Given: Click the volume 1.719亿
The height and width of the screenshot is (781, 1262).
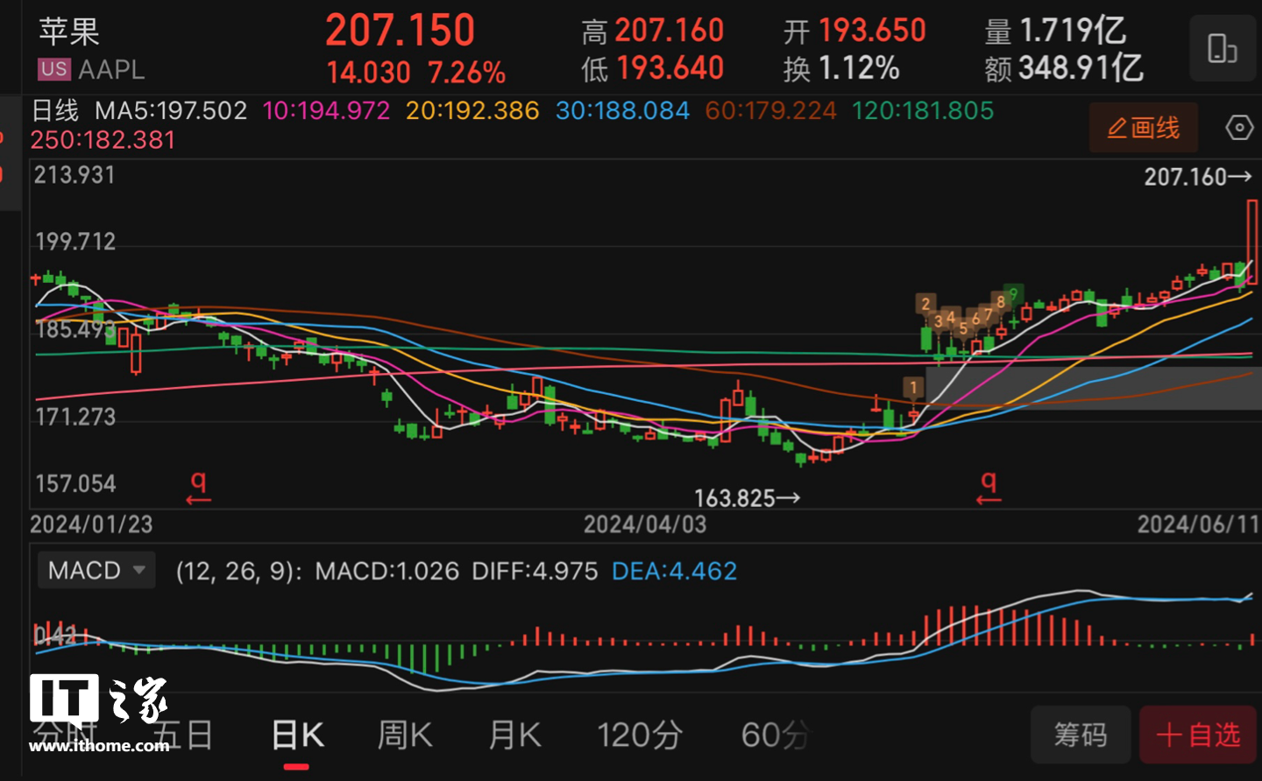Looking at the screenshot, I should click(x=1073, y=31).
